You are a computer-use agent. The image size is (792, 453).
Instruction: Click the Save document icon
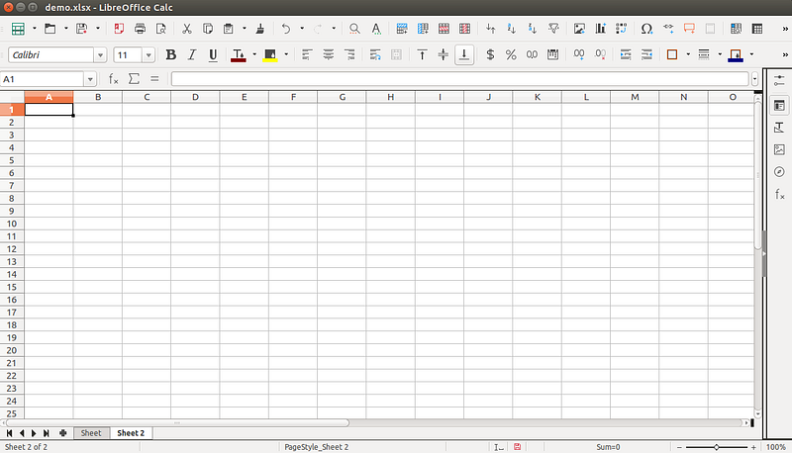(x=81, y=29)
